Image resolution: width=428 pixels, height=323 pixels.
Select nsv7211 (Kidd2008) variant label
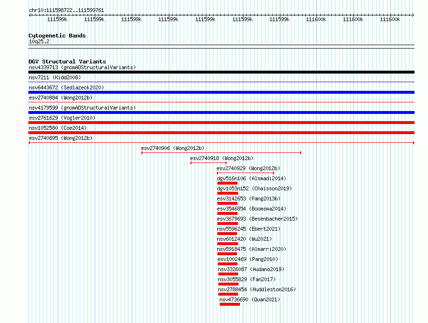(55, 77)
